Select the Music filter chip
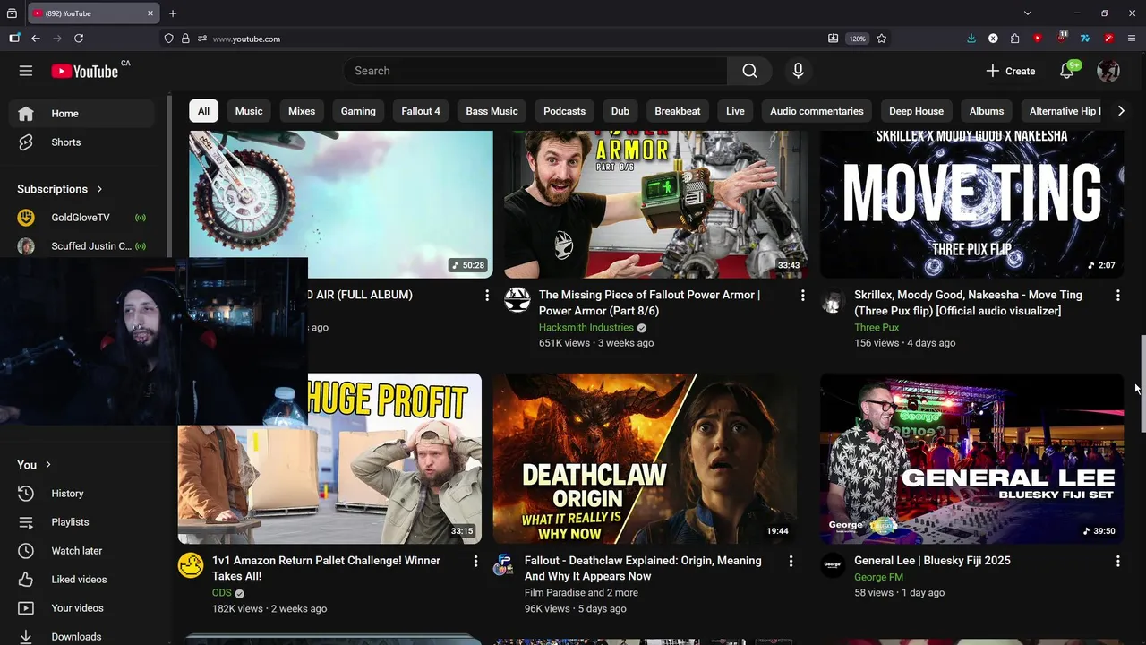The height and width of the screenshot is (645, 1146). tap(249, 111)
